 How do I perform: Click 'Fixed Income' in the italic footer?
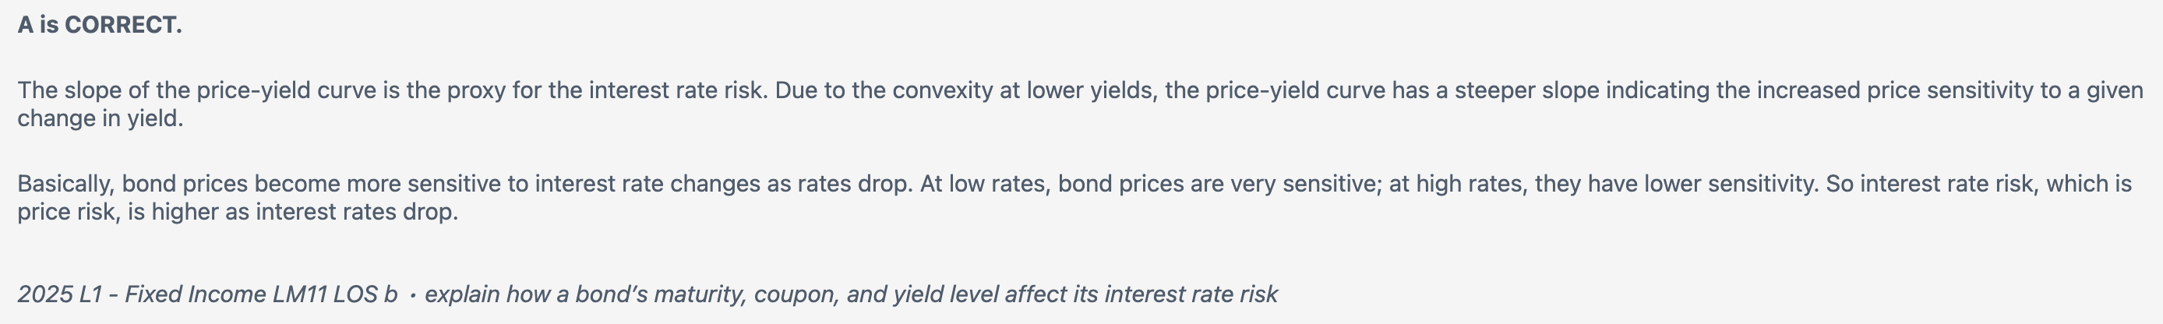(195, 294)
